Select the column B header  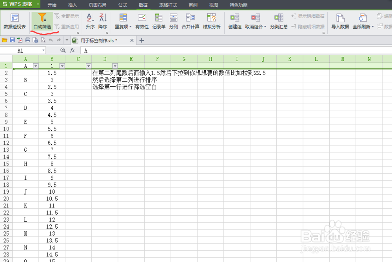(52, 59)
